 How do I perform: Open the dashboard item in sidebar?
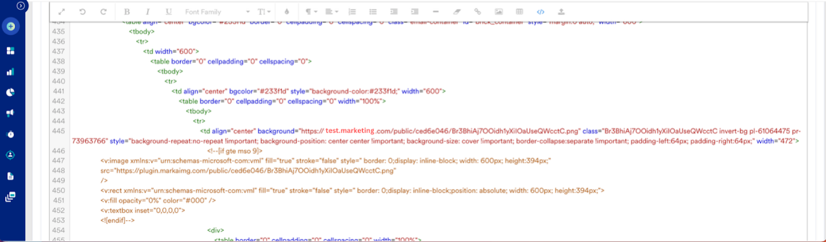[x=10, y=51]
